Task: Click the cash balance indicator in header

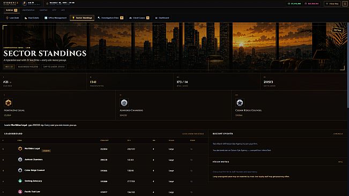Action: (294, 4)
